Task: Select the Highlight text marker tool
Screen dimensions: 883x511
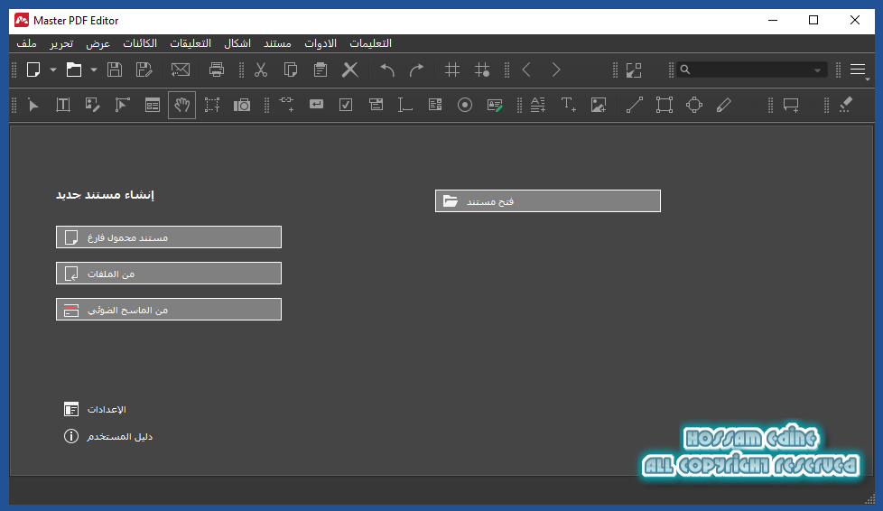Action: pos(846,105)
